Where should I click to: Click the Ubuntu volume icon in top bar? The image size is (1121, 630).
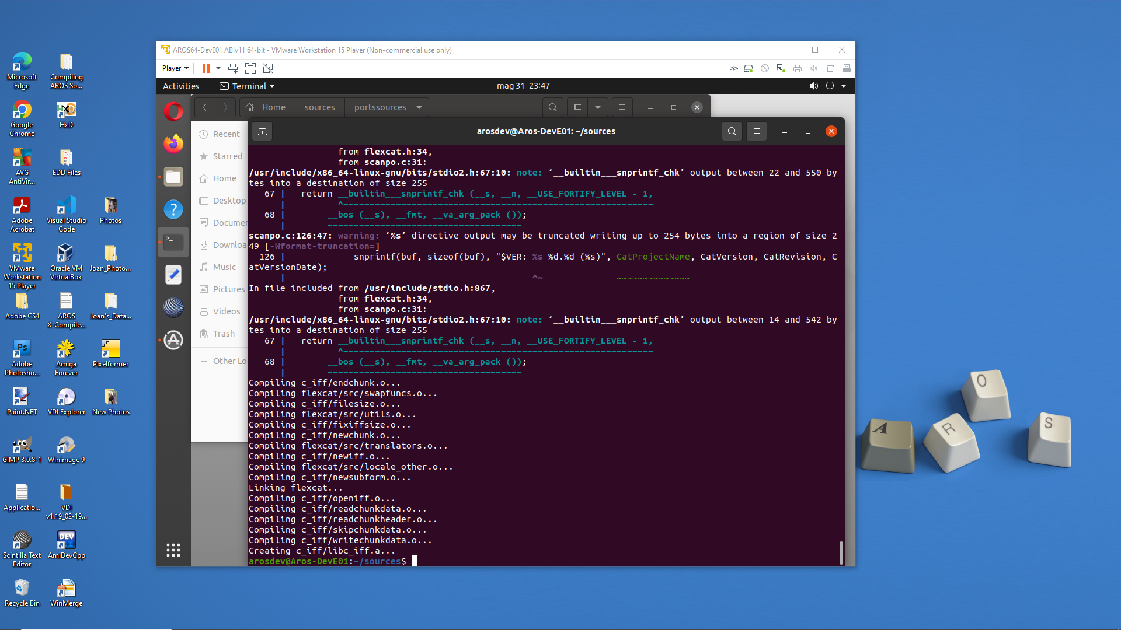click(x=814, y=86)
